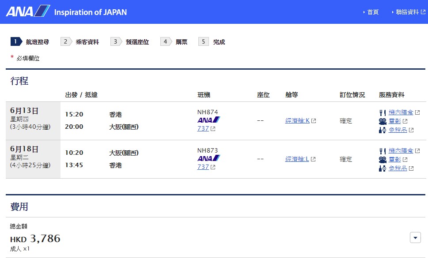Click meal cutlery icon in NH874 row
The width and height of the screenshot is (428, 258).
pyautogui.click(x=383, y=112)
